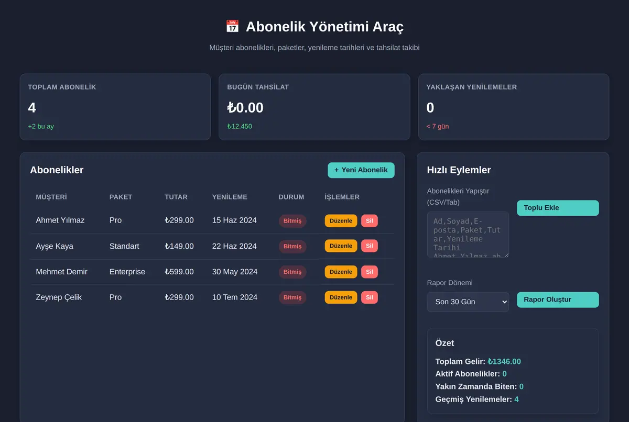
Task: Edit Ayşe Kaya's subscription with Düzenle
Action: pos(341,246)
